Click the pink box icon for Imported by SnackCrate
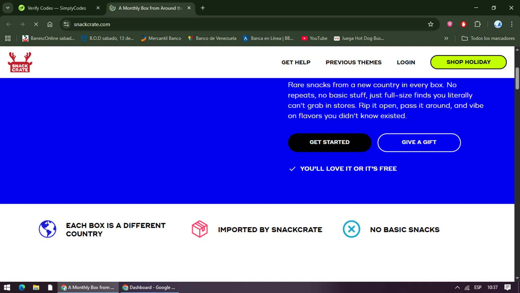 [x=200, y=229]
